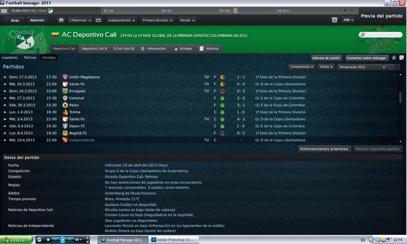Click the Bogotá FC team badge
407x244 pixels.
65,133
